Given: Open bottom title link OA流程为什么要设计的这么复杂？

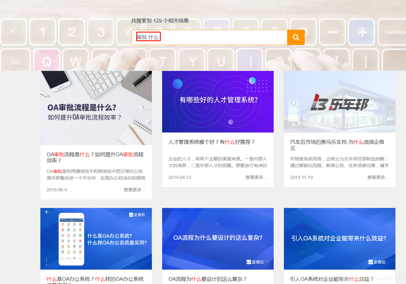Looking at the screenshot, I should pyautogui.click(x=208, y=279).
